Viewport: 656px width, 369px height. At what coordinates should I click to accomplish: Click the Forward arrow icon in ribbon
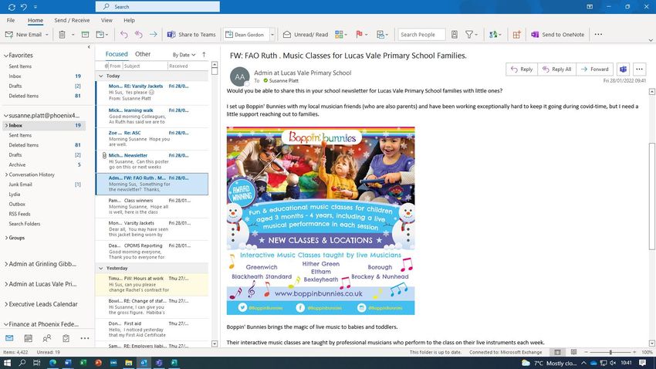154,35
